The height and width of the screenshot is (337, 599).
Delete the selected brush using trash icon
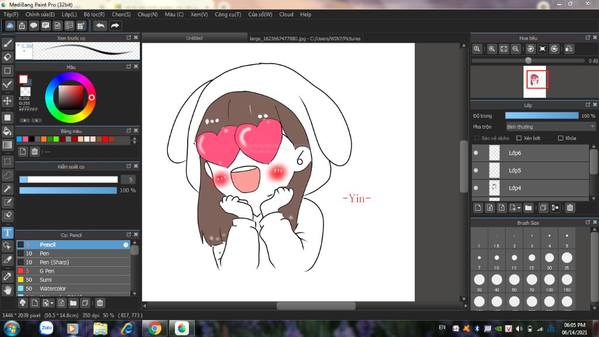click(99, 303)
